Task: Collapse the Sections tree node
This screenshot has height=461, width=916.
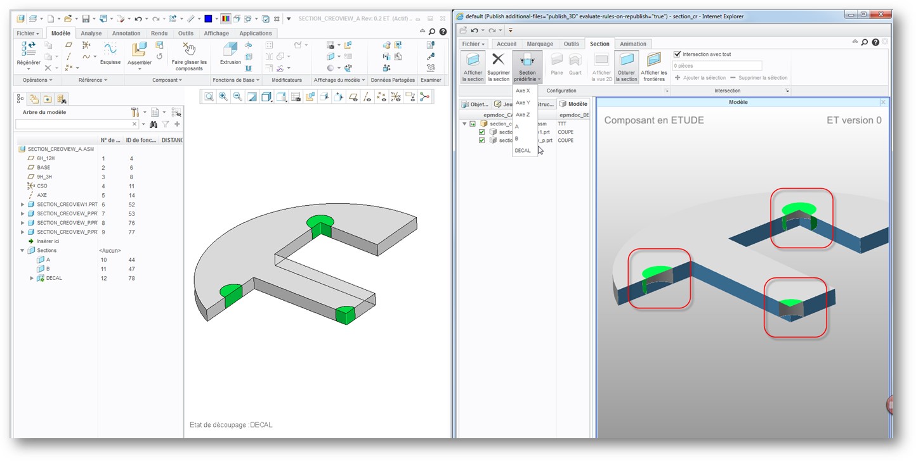Action: [x=23, y=251]
